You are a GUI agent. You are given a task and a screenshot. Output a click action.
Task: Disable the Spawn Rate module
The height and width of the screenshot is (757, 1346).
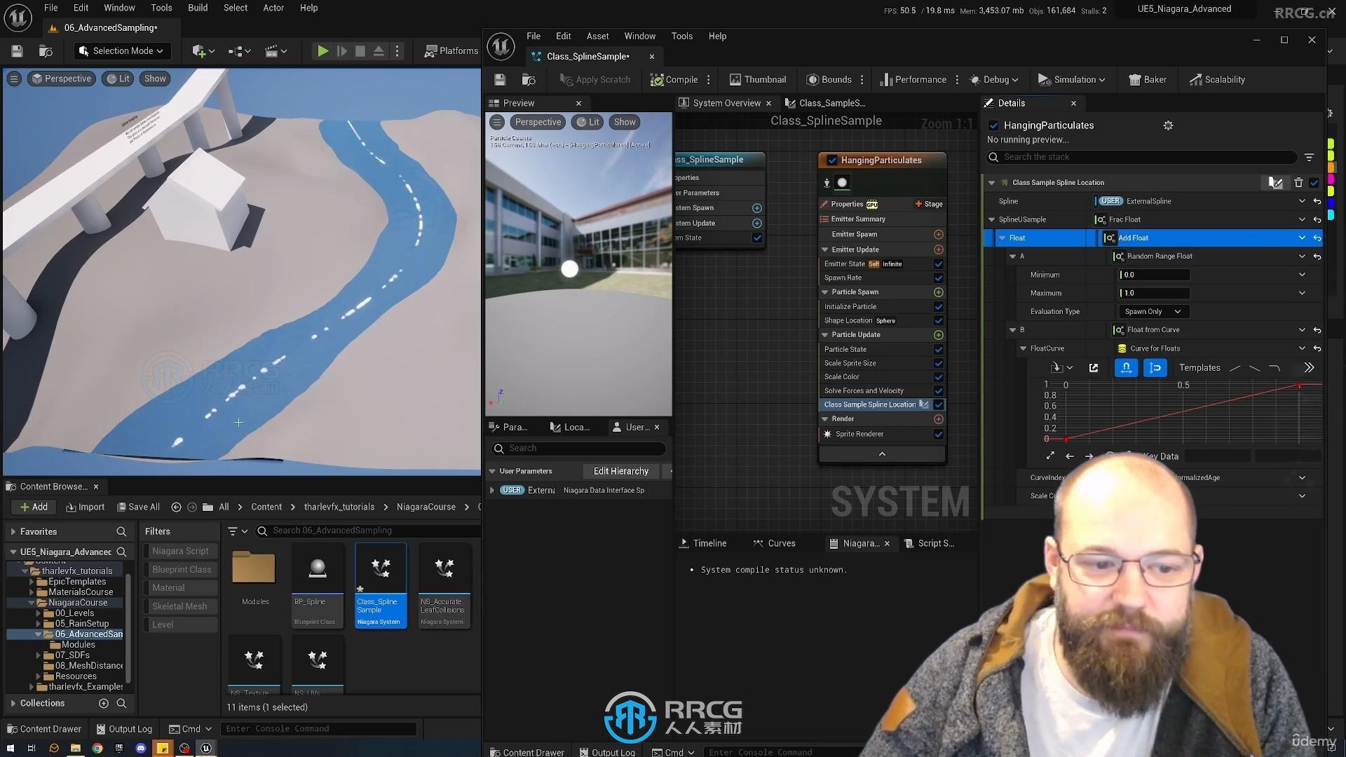pyautogui.click(x=939, y=278)
